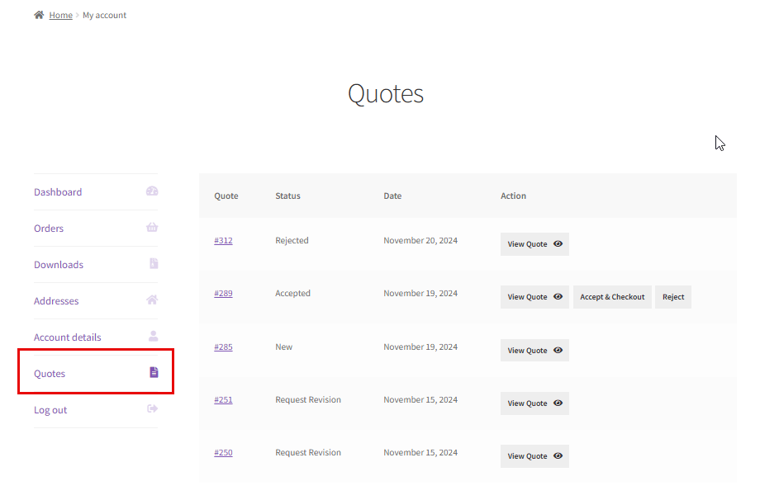Open quote #312 link
Screen dimensions: 779x500
[223, 240]
